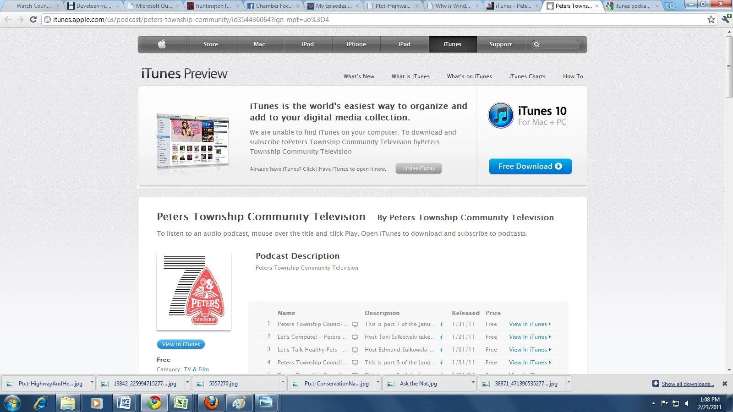Open the Chrome wrench menu
733x412 pixels.
726,19
